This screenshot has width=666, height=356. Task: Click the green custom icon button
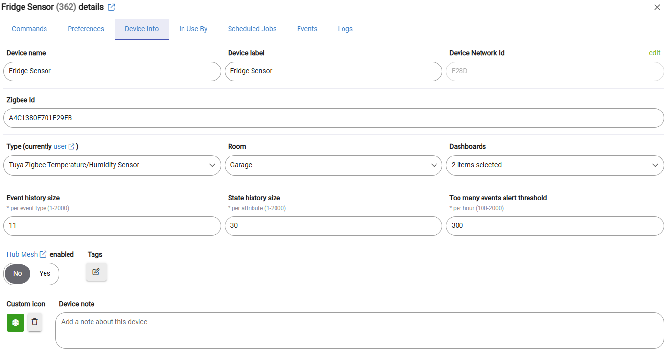coord(16,323)
